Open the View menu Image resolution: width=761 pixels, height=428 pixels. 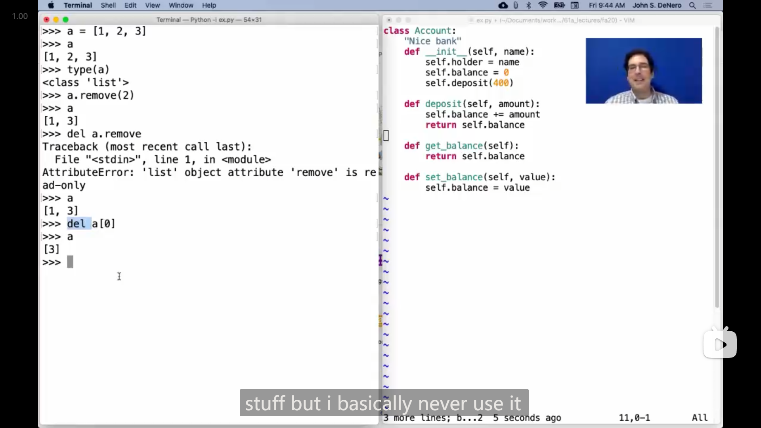pyautogui.click(x=152, y=5)
